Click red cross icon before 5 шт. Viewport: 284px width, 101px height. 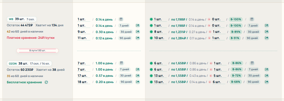click(x=211, y=76)
